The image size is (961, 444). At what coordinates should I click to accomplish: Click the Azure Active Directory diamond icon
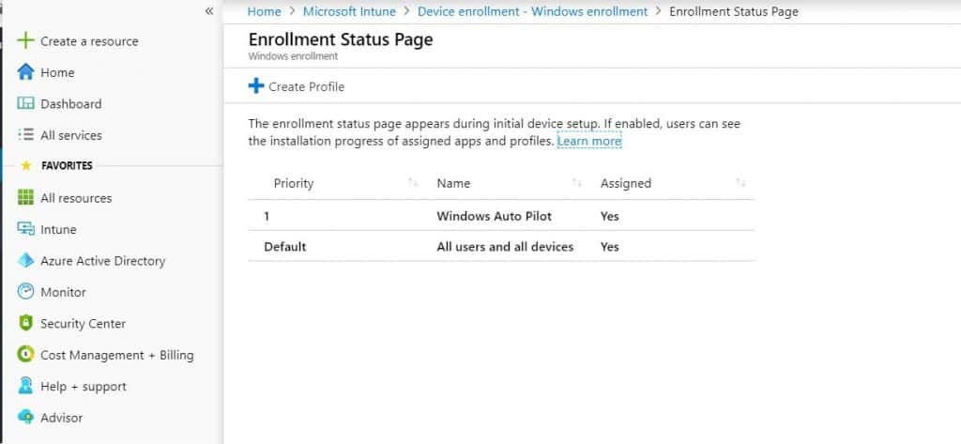(x=25, y=261)
